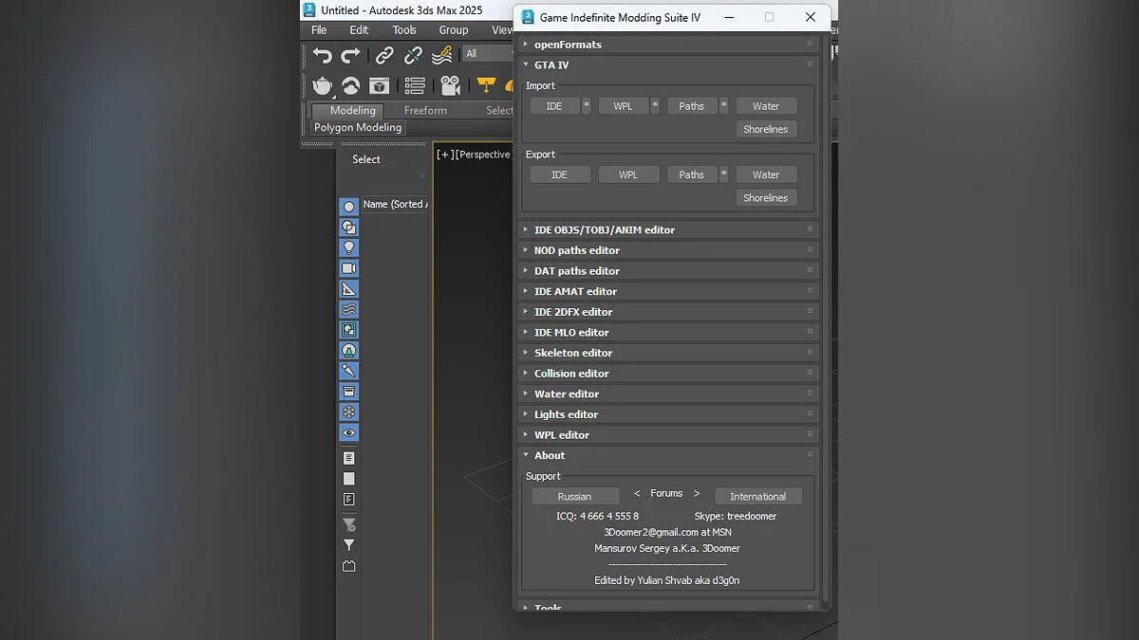Screen dimensions: 1139x640
Task: Click the plain funnel filter icon in Scene Explorer
Action: tap(349, 545)
